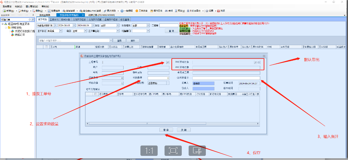Click the 查询 button in the filter panel
The height and width of the screenshot is (160, 348).
[x=172, y=31]
